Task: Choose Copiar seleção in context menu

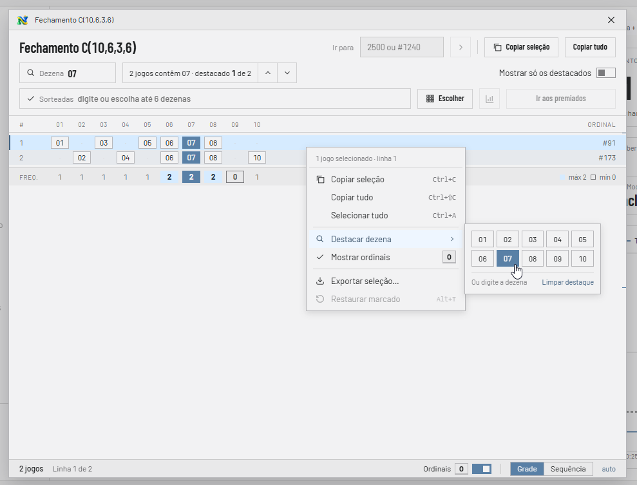Action: (x=386, y=180)
